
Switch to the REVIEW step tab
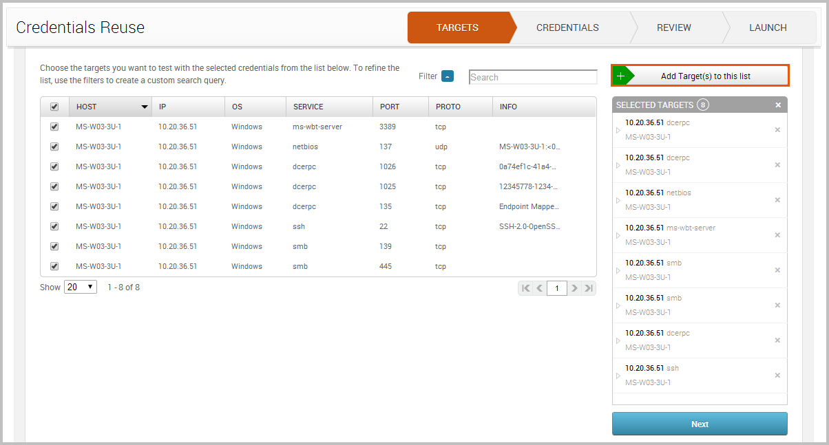coord(673,28)
